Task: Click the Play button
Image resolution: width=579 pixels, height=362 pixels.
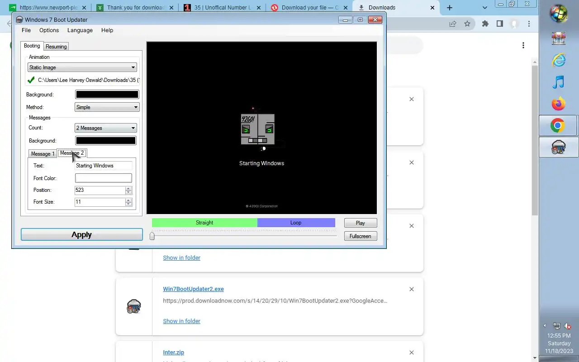Action: tap(360, 223)
